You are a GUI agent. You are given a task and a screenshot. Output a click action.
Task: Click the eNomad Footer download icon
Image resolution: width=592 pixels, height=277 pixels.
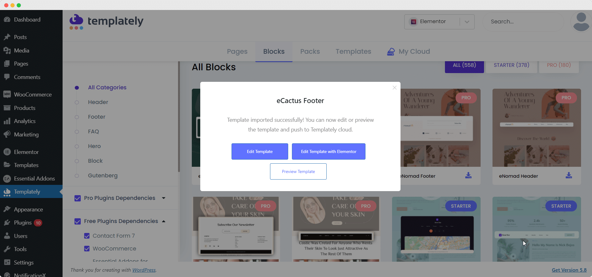pyautogui.click(x=468, y=176)
